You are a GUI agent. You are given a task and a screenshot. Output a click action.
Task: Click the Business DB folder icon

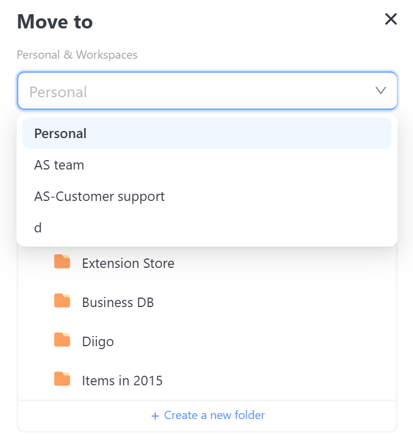coord(62,301)
